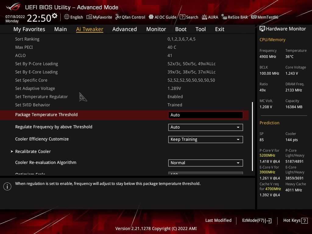Click the CPU/Memory section heading

coord(272,40)
